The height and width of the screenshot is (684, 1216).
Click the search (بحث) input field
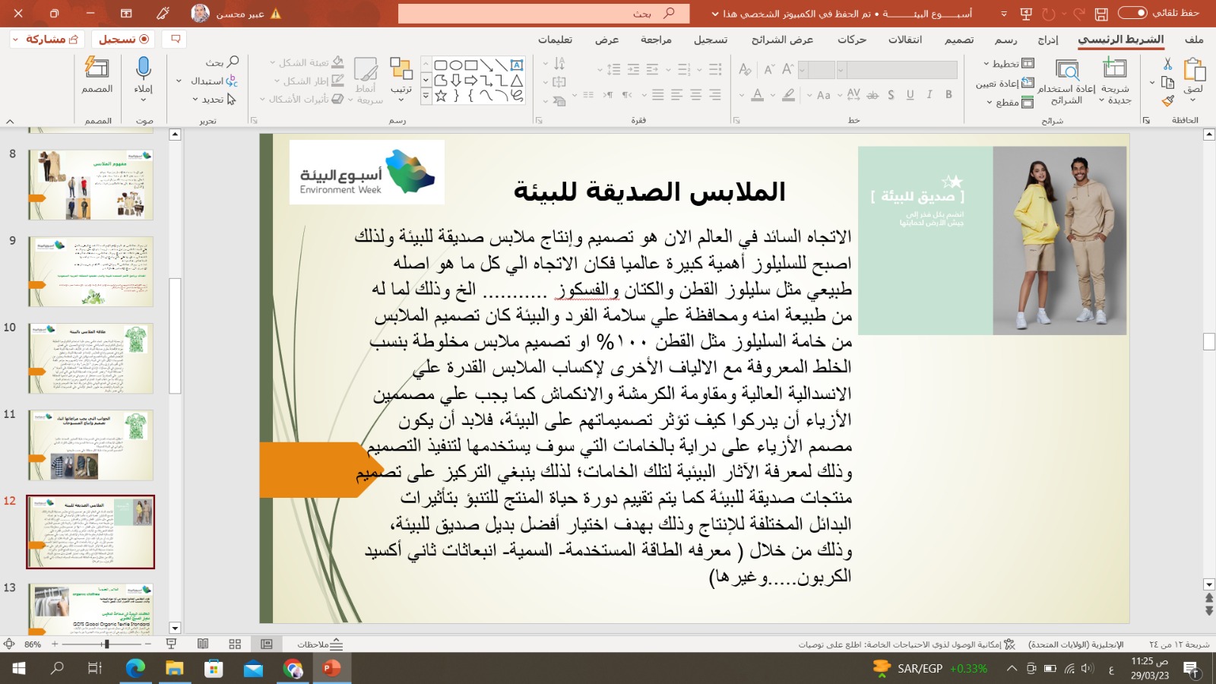tap(544, 14)
